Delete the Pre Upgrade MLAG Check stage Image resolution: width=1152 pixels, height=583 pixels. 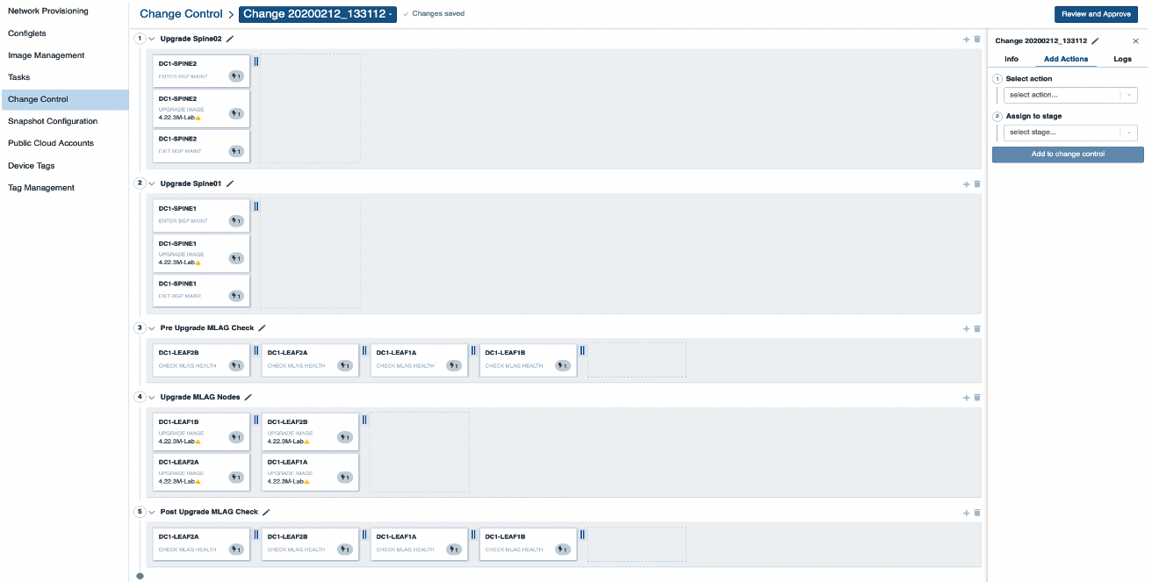coord(976,327)
